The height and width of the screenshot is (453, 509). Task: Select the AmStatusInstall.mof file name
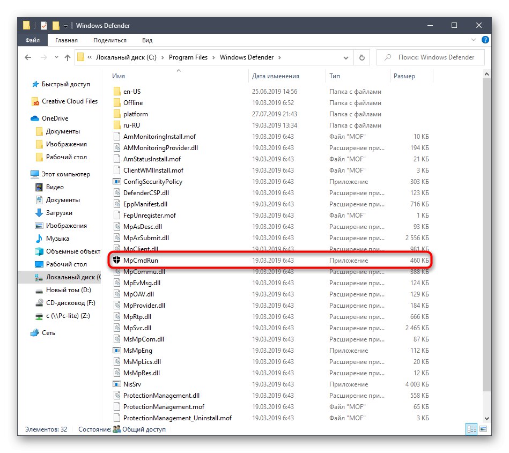point(152,159)
